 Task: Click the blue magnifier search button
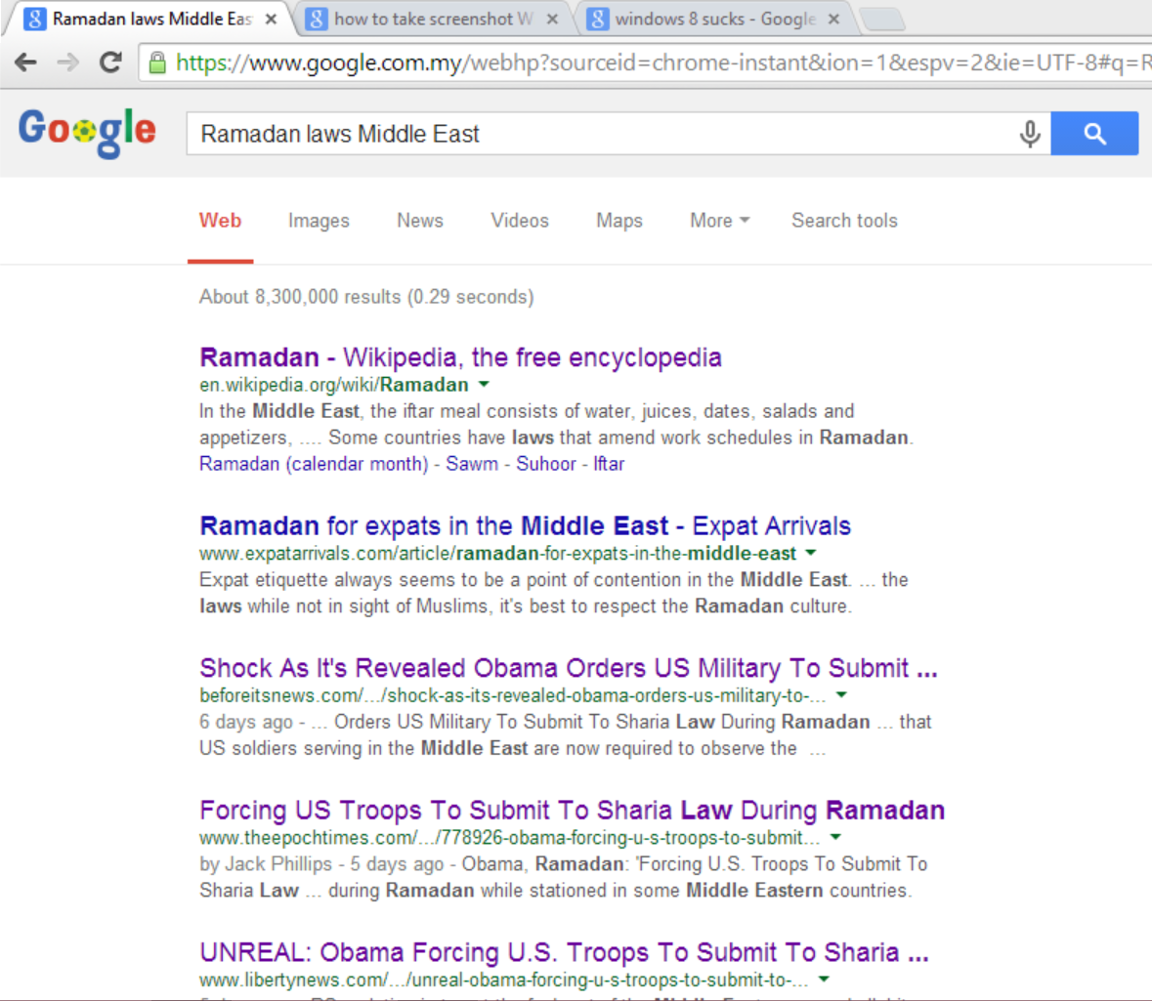point(1094,134)
